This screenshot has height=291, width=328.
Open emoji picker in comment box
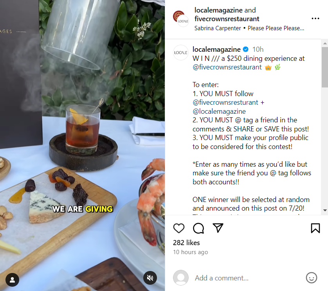[x=311, y=278]
